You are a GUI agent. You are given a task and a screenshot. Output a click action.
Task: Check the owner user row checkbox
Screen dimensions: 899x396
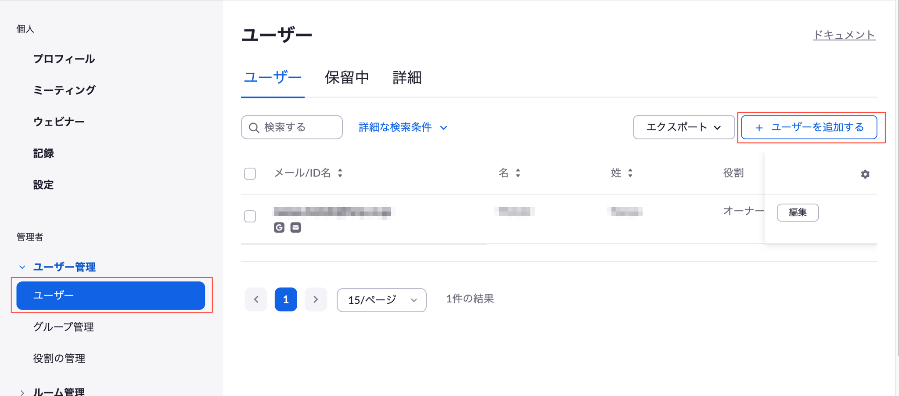pyautogui.click(x=250, y=216)
